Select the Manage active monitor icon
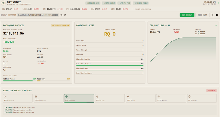The height and width of the screenshot is (117, 220). [x=159, y=96]
